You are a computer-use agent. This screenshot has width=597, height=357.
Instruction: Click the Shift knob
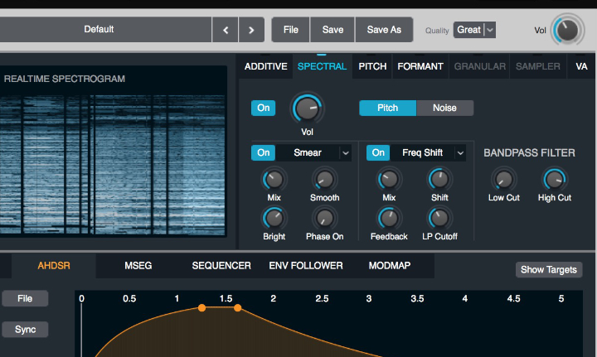coord(439,180)
